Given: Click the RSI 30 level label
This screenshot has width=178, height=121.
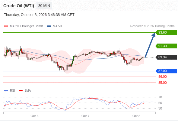Looking at the screenshot, I should [x=160, y=108].
